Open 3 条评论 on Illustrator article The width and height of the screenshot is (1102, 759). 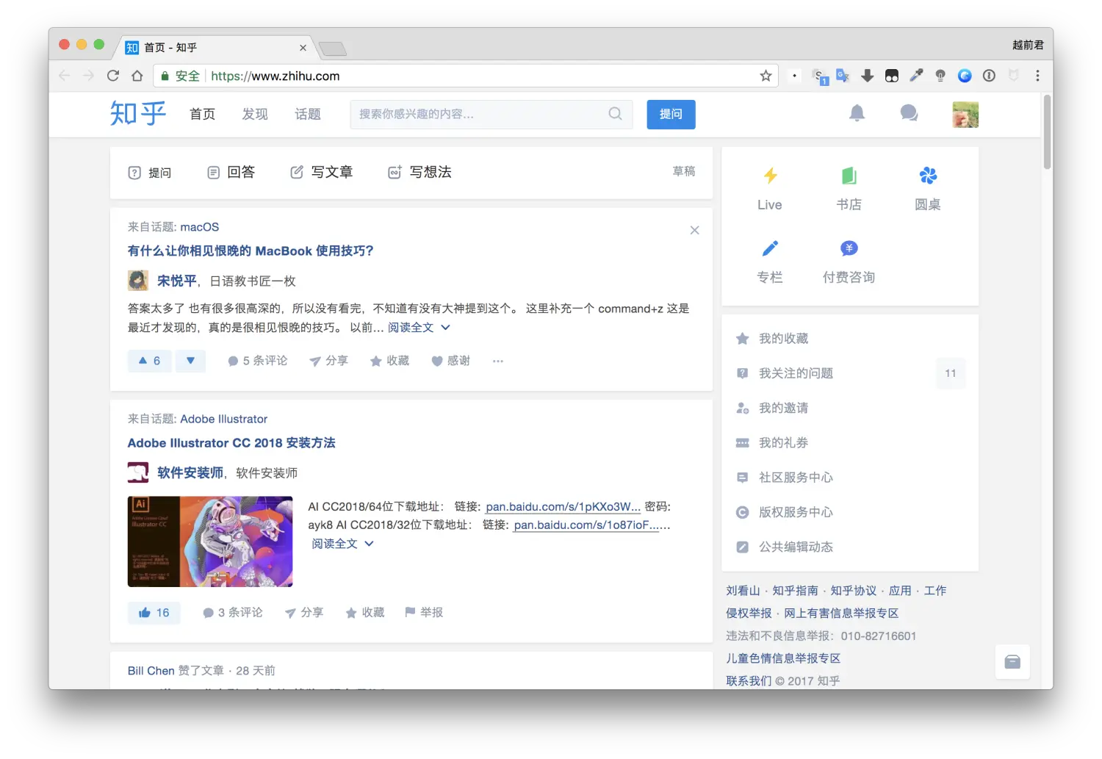click(x=233, y=612)
